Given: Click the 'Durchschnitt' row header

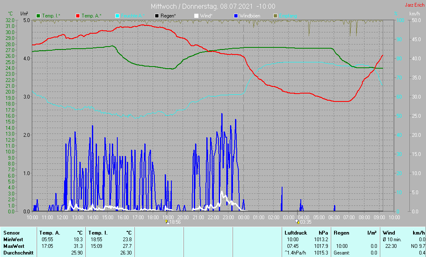Looking at the screenshot, I should tap(18, 253).
